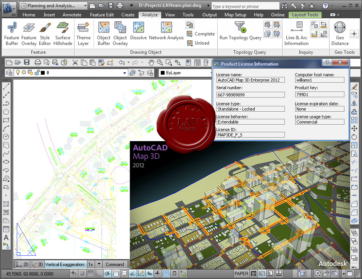Expand the Quick Access Toolbar customize arrow

tap(131, 6)
